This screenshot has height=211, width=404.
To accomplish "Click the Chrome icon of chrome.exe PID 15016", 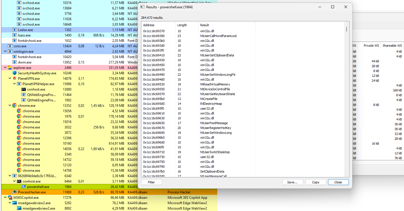I will click(19, 122).
